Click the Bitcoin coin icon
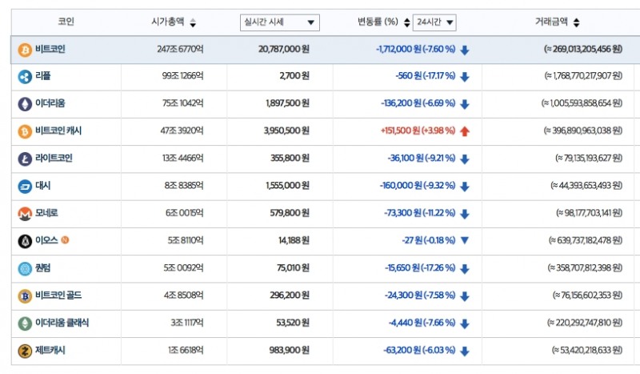Screen dimensions: 640x374 point(25,50)
